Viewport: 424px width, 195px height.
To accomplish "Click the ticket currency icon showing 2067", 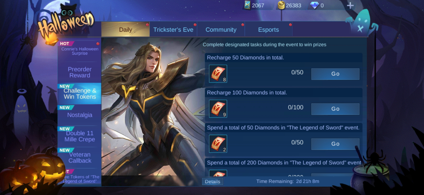I will (x=247, y=5).
